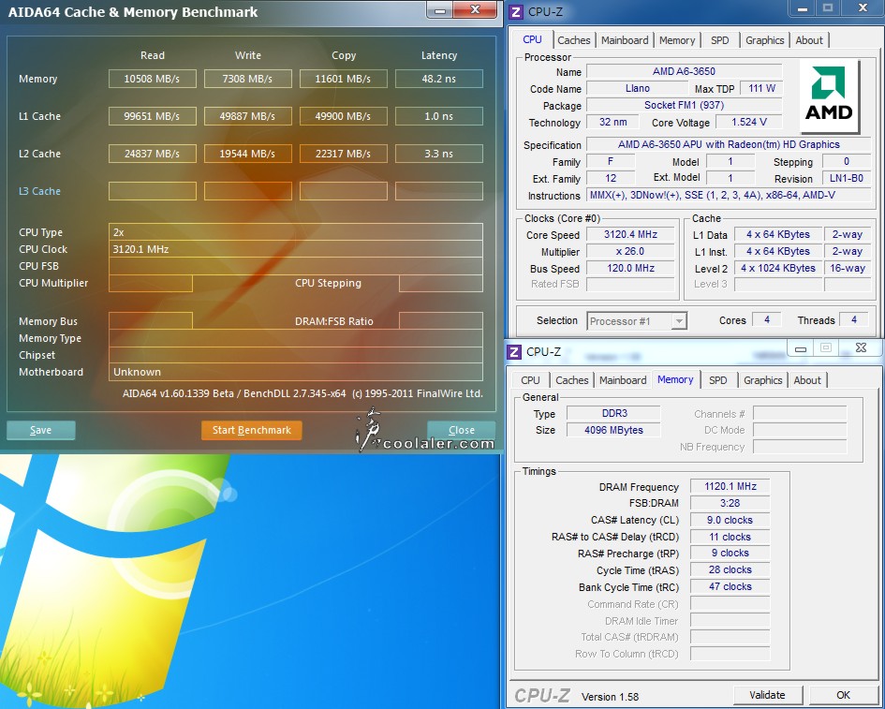Click the memory Type value DDR3
The width and height of the screenshot is (885, 709).
(x=613, y=413)
